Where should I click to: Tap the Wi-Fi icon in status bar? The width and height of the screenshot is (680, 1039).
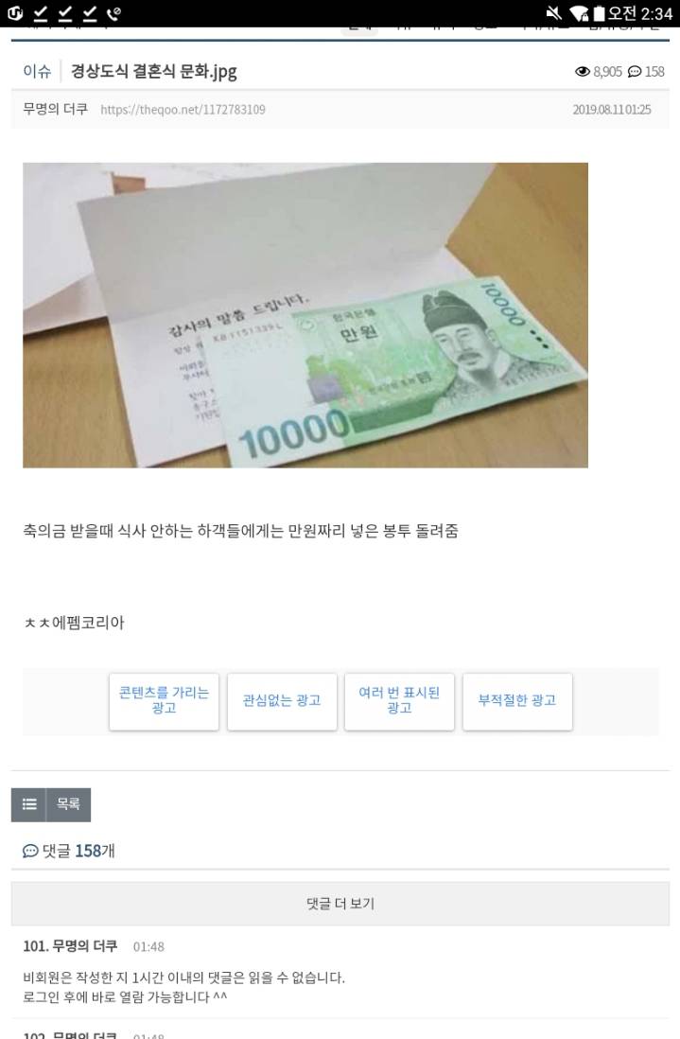tap(579, 13)
